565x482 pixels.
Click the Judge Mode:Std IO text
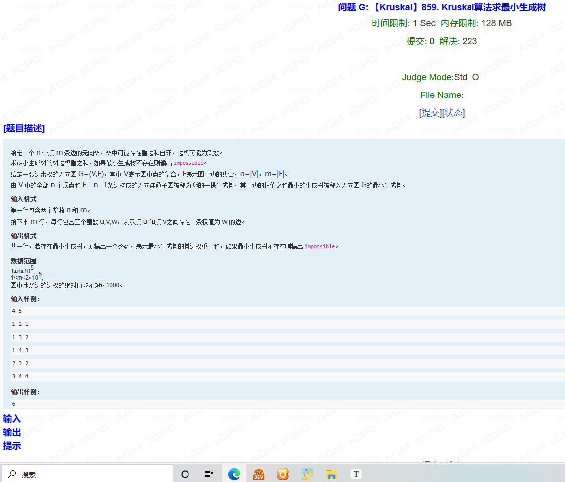441,77
